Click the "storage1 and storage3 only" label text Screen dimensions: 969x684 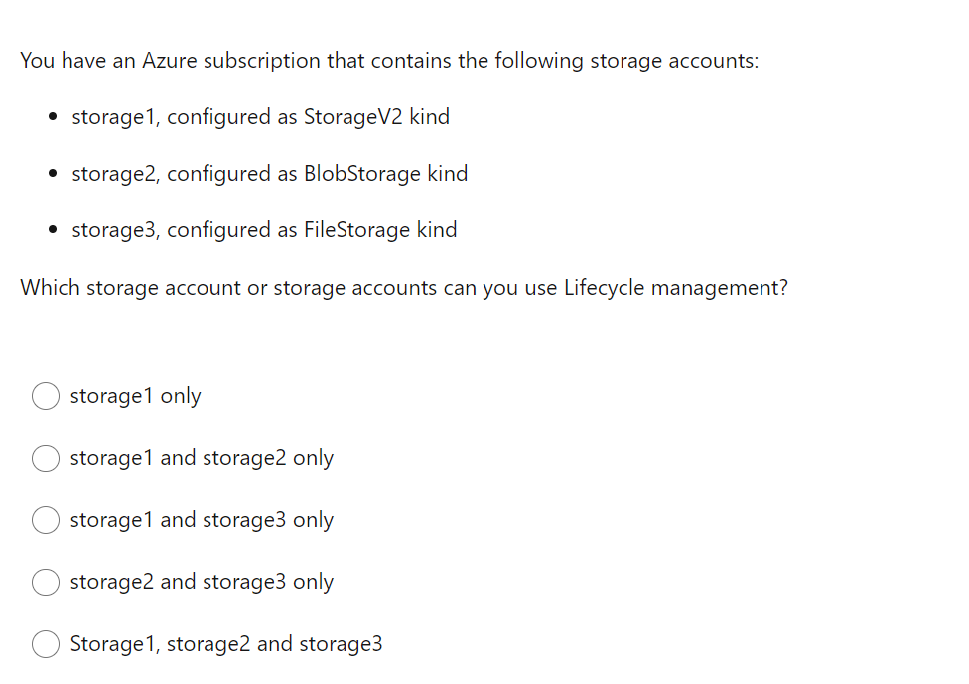point(202,520)
